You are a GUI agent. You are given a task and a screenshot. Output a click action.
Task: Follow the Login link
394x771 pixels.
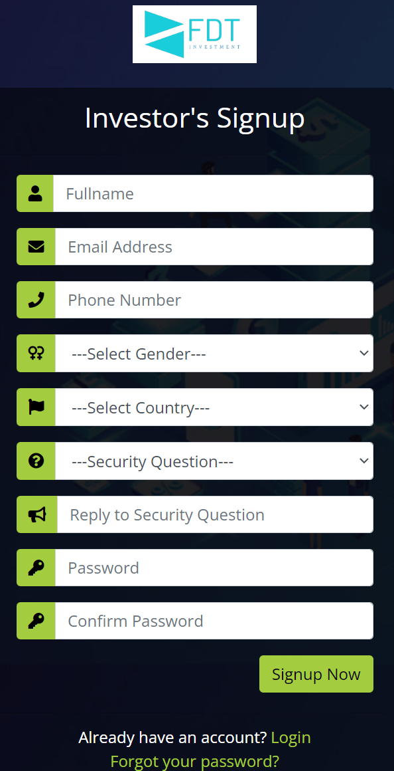291,738
